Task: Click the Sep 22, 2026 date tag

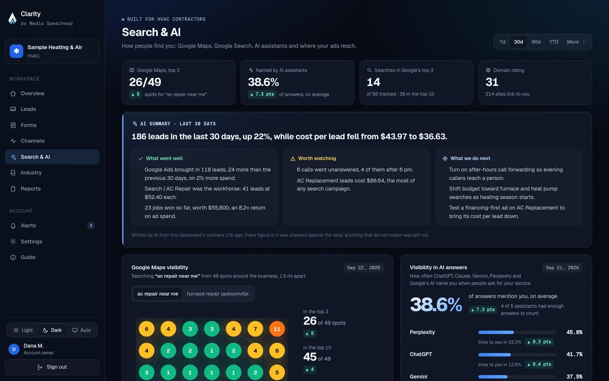Action: pyautogui.click(x=363, y=268)
